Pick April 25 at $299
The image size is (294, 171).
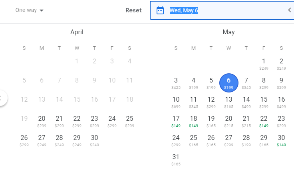pyautogui.click(x=129, y=120)
